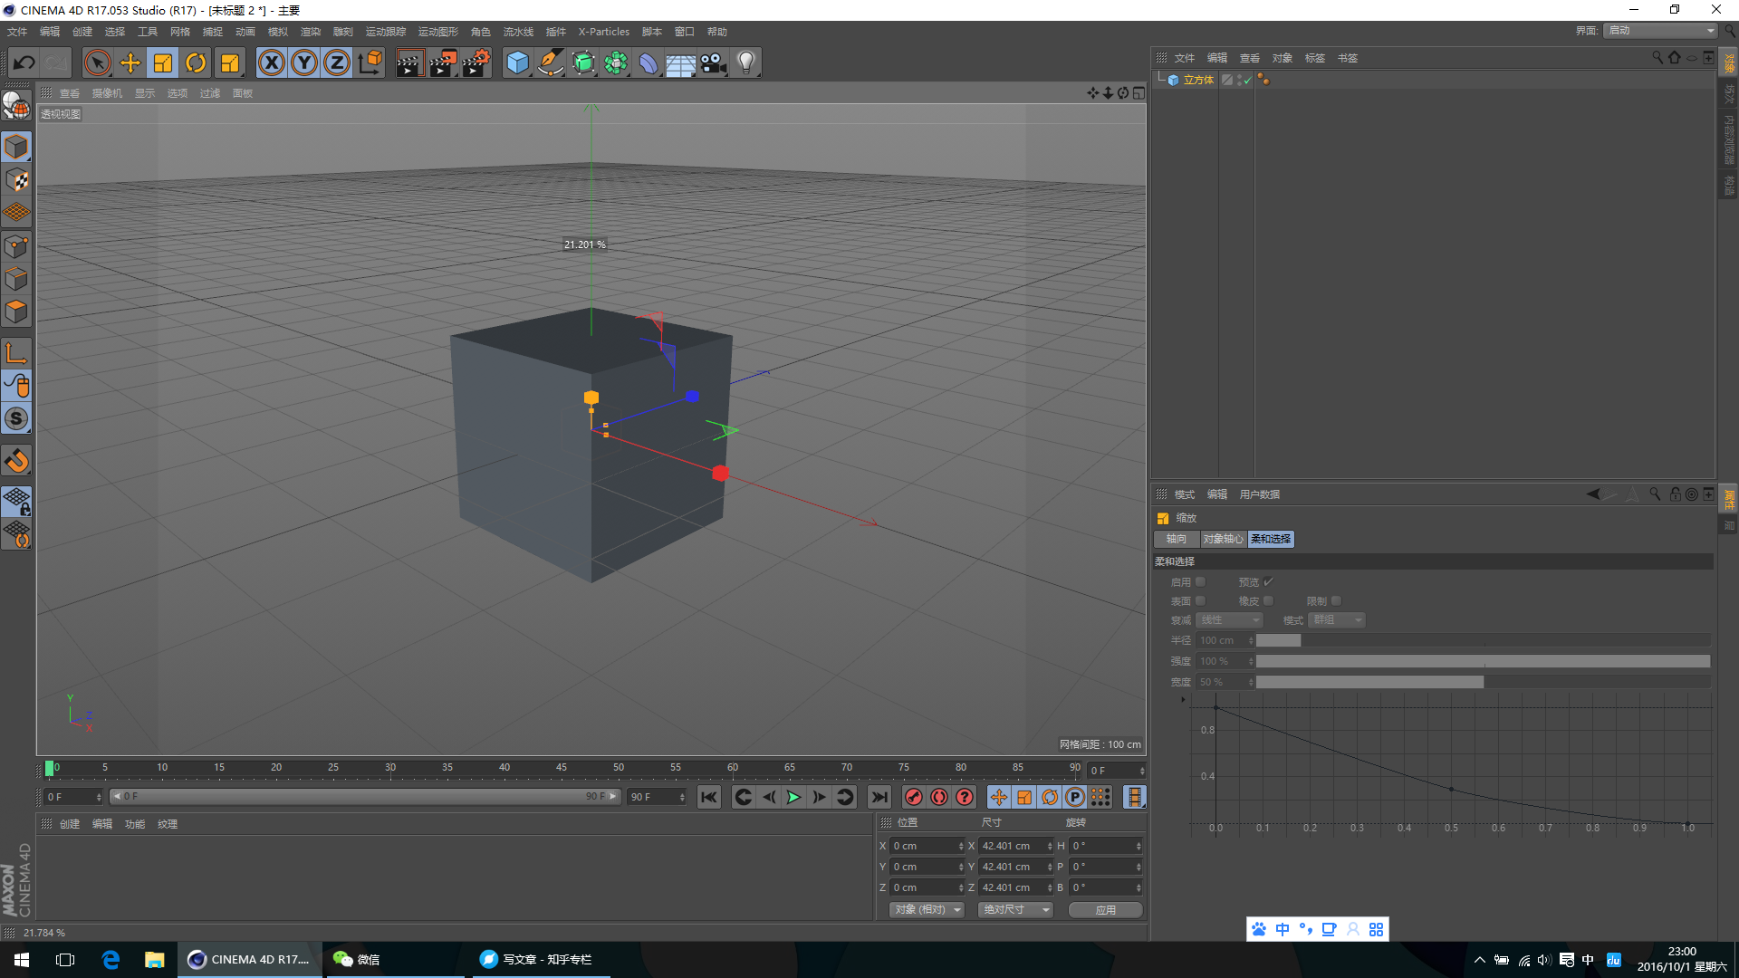The image size is (1739, 978).
Task: Open the 衰减 falloff dropdown showing 线性
Action: click(x=1228, y=619)
